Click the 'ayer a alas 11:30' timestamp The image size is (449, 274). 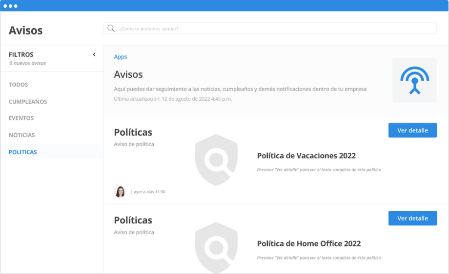[x=149, y=192]
